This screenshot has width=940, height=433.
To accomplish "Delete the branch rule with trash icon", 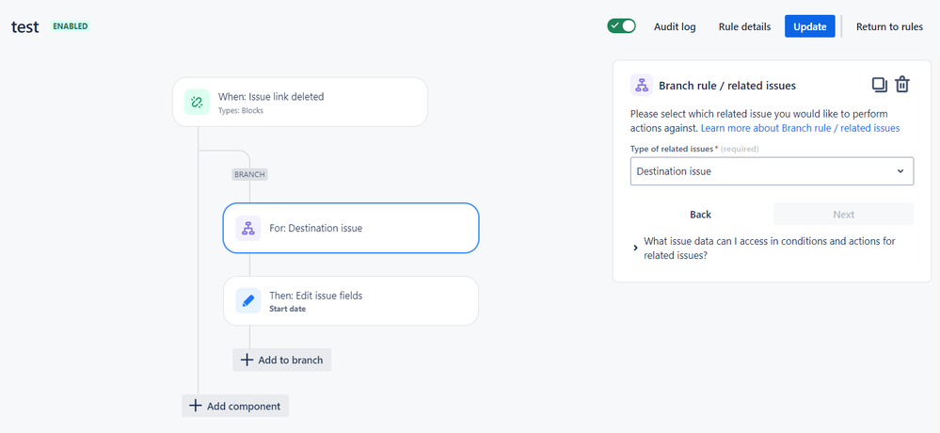I will click(x=902, y=85).
